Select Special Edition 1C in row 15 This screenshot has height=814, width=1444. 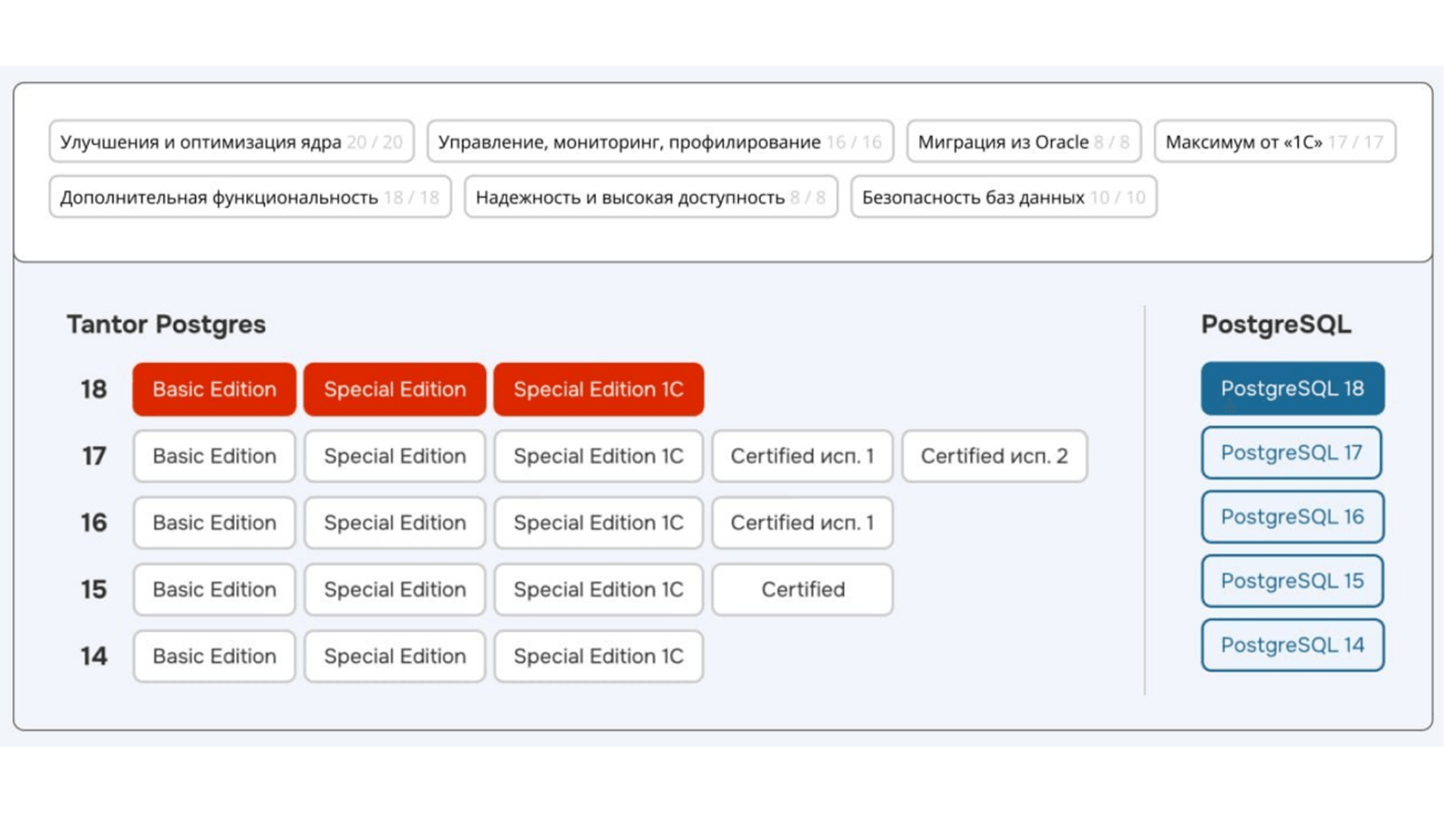(x=598, y=589)
